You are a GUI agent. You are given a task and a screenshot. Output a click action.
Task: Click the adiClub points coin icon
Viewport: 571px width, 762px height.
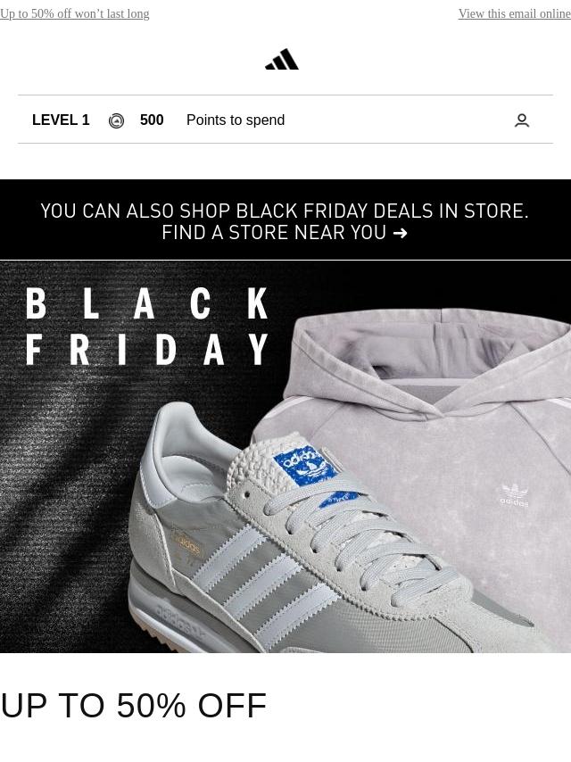[x=116, y=120]
